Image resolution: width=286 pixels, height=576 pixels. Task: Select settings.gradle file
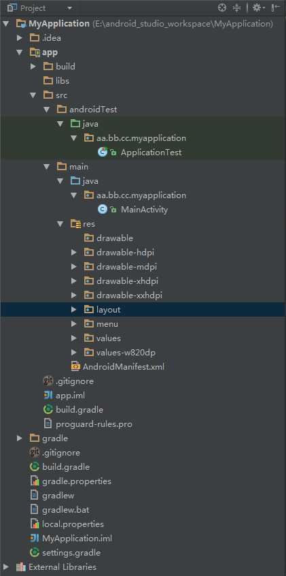(71, 552)
